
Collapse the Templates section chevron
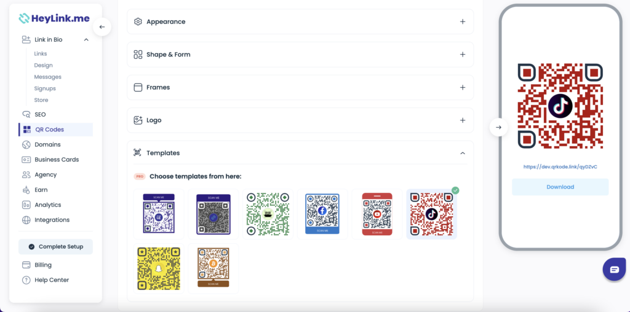click(463, 153)
